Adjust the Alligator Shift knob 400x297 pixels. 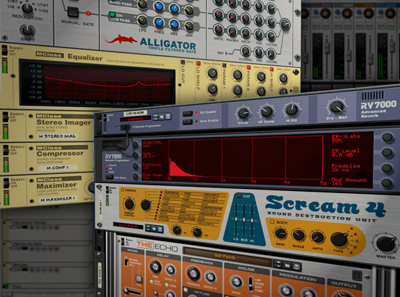[27, 31]
